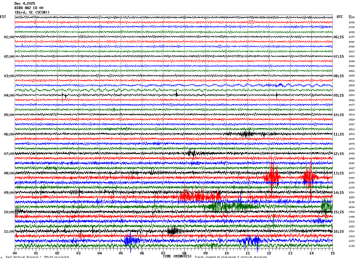356x261 pixels.
Task: Click the 11:15 UTC row label
Action: (x=339, y=134)
